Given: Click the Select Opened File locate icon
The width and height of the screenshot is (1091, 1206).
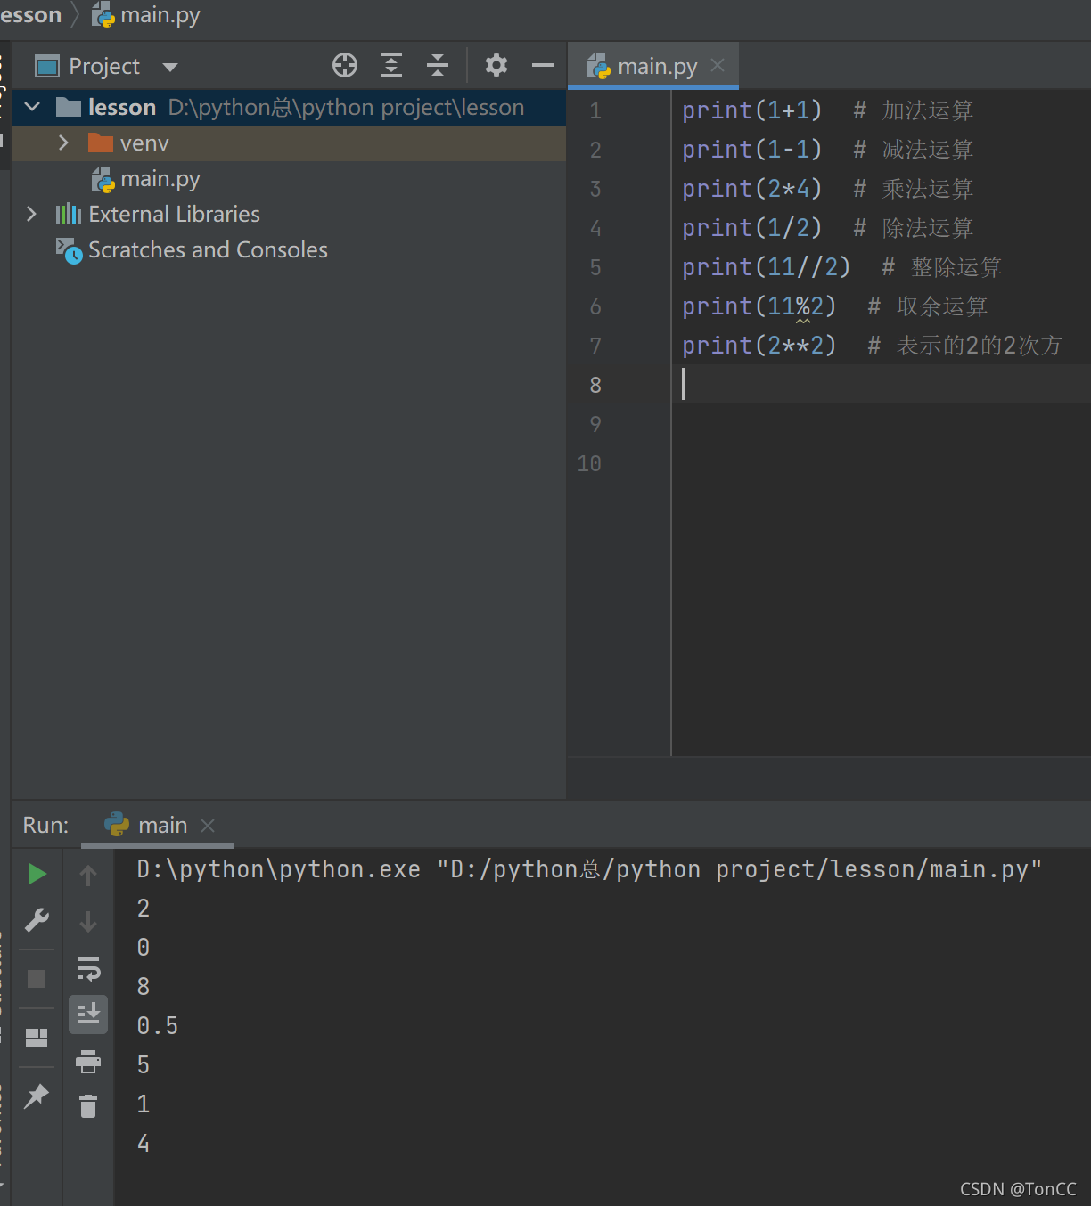Looking at the screenshot, I should click(x=345, y=65).
